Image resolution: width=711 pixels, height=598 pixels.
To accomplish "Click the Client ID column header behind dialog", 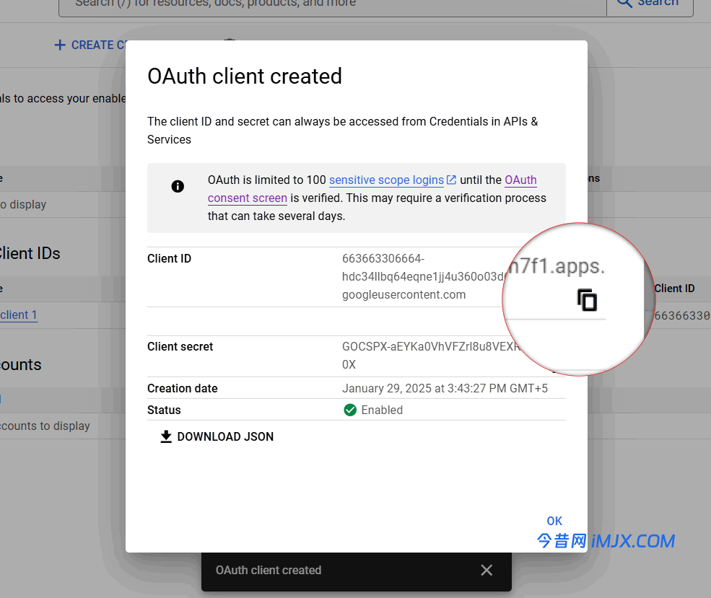I will 673,289.
